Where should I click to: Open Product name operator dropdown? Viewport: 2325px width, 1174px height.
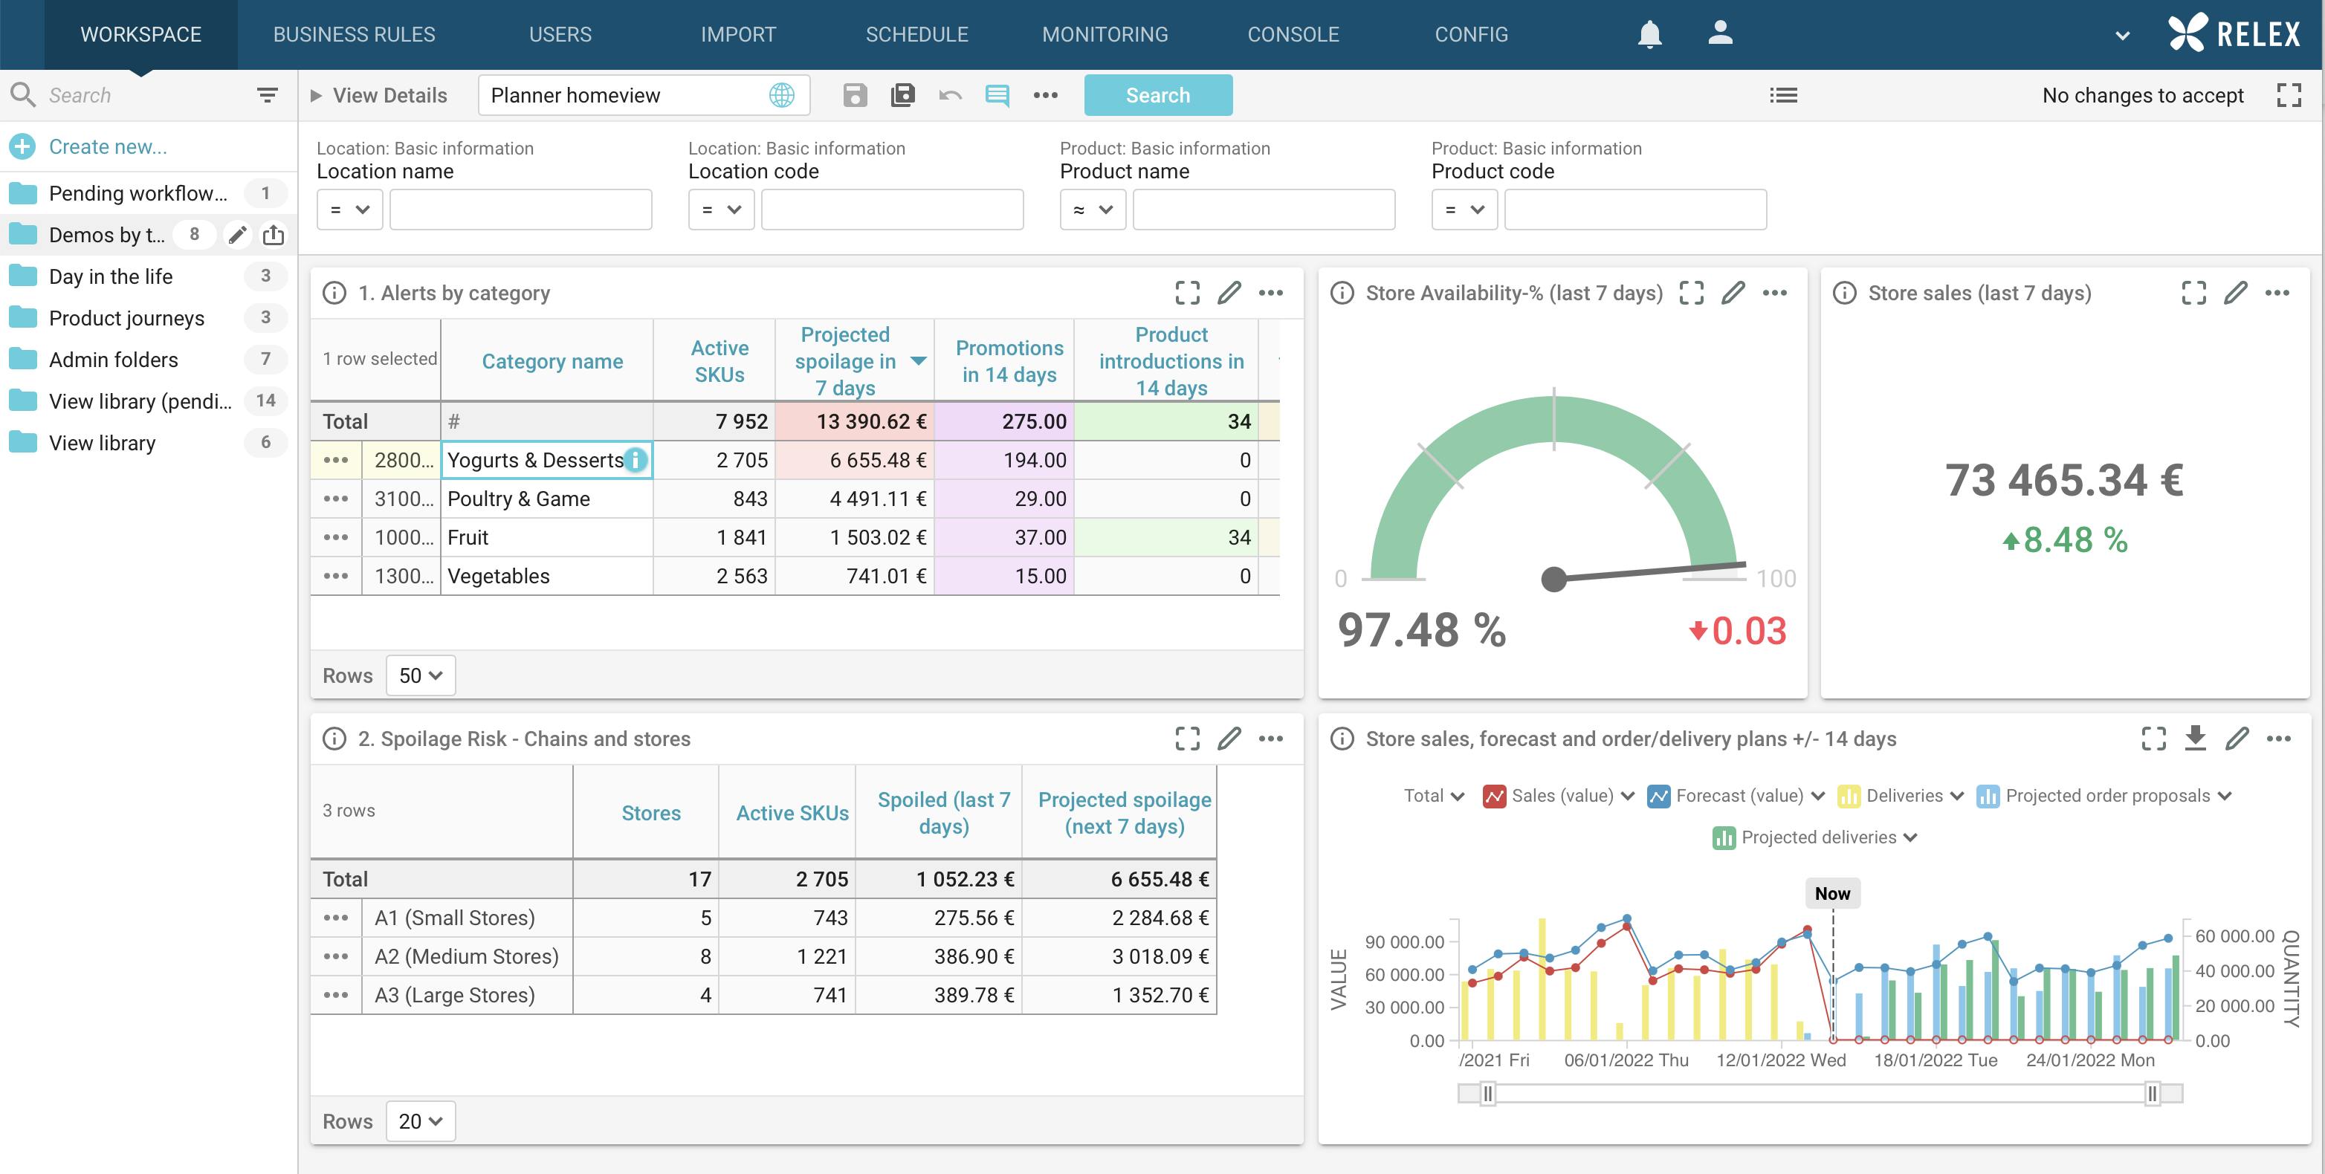click(x=1092, y=210)
